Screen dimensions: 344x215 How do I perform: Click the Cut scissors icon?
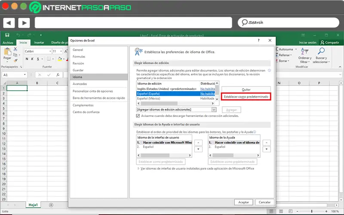coord(15,49)
